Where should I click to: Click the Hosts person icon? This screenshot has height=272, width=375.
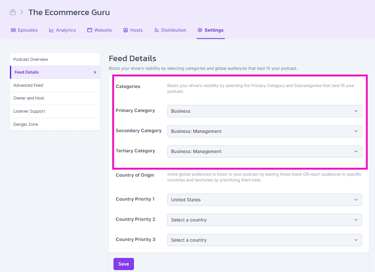[x=126, y=30]
